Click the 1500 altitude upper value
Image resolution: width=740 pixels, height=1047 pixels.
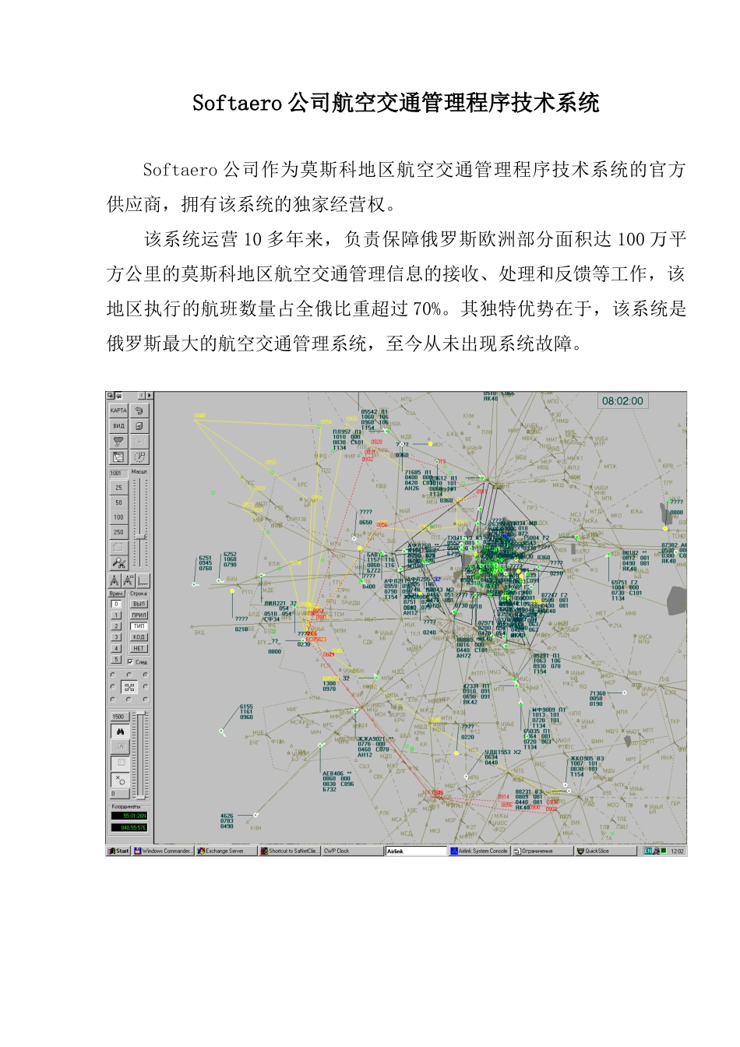point(120,717)
